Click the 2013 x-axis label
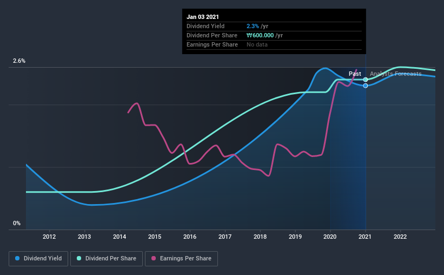This screenshot has height=275, width=444. coord(84,237)
